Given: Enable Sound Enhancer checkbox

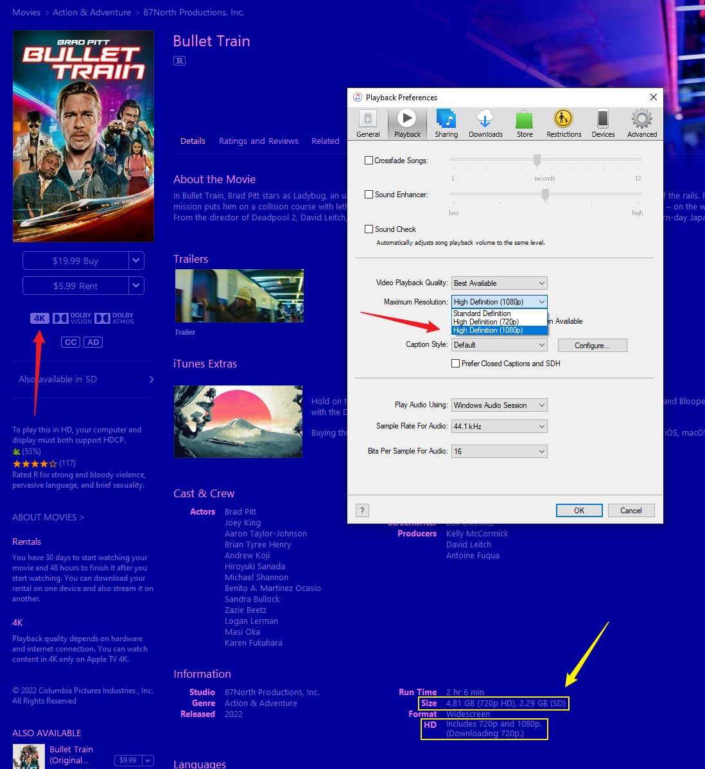Looking at the screenshot, I should pos(369,194).
